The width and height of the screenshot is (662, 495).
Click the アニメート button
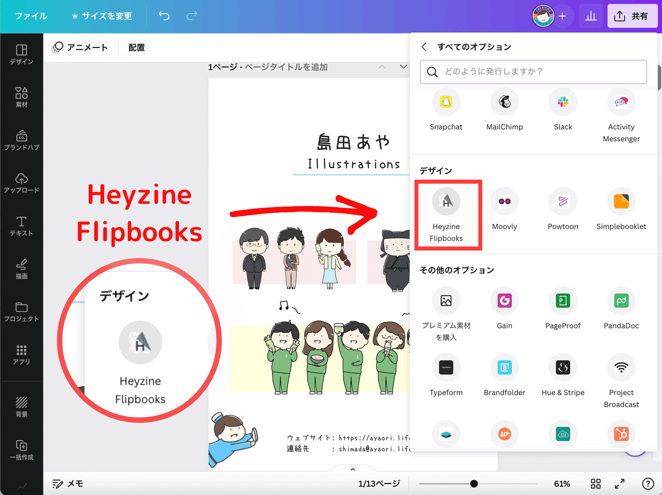(x=80, y=47)
